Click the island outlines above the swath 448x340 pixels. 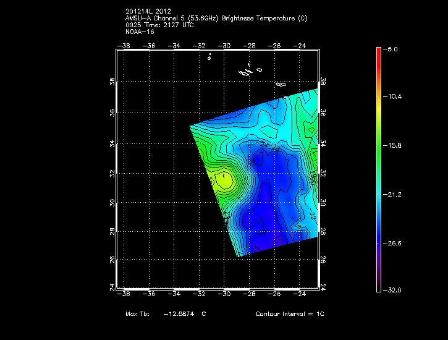point(248,71)
